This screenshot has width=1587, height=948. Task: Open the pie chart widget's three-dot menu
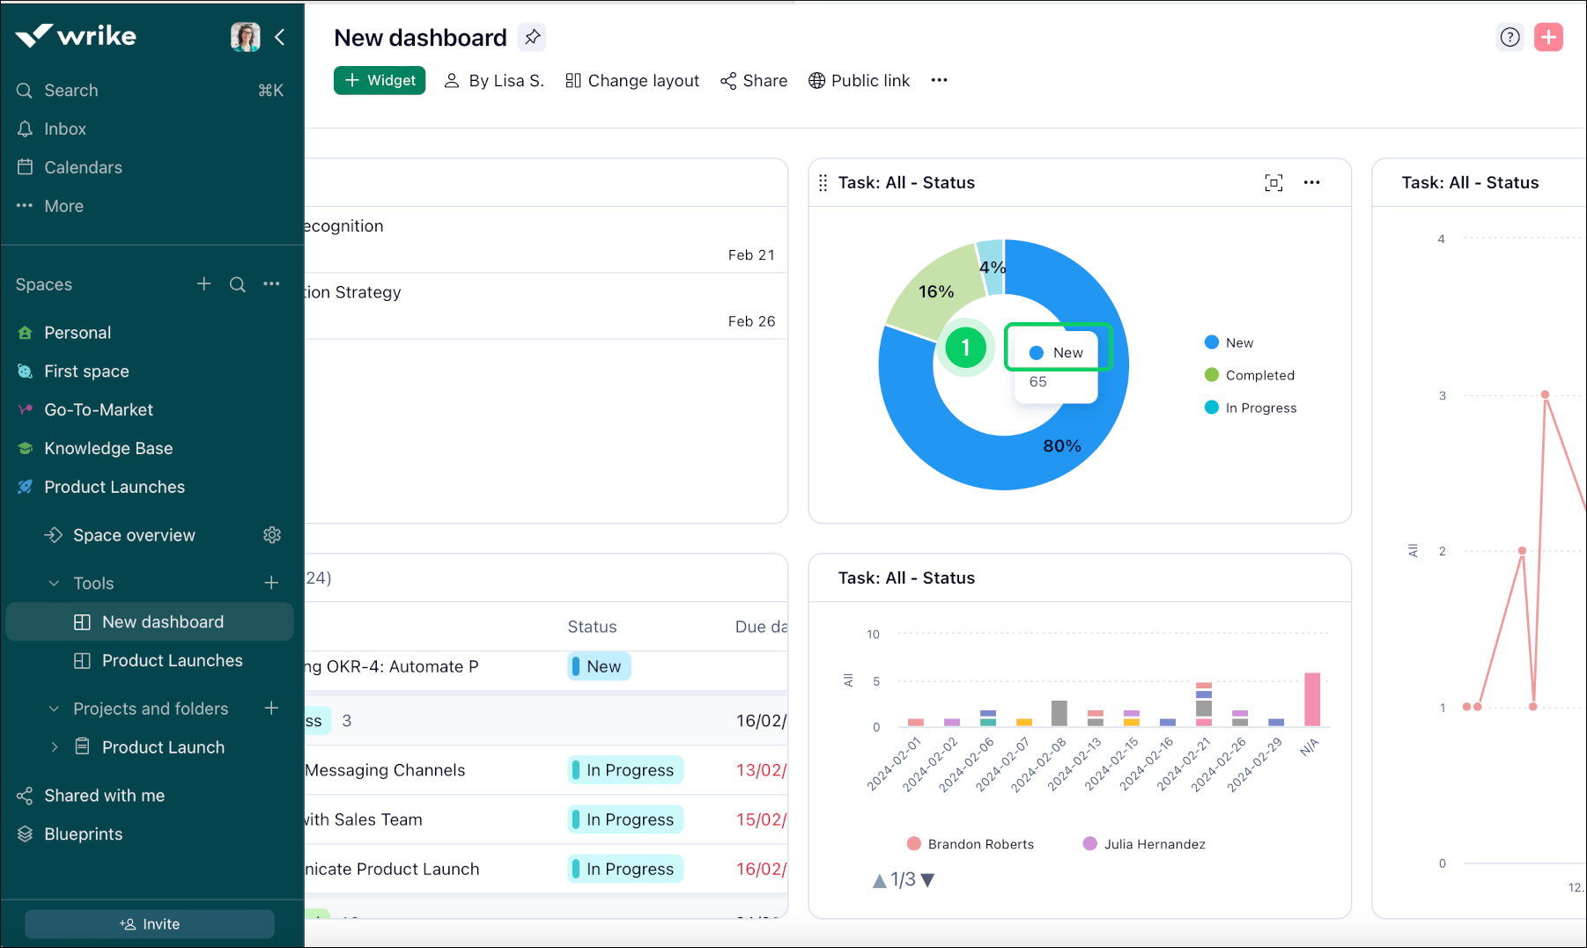(x=1311, y=182)
